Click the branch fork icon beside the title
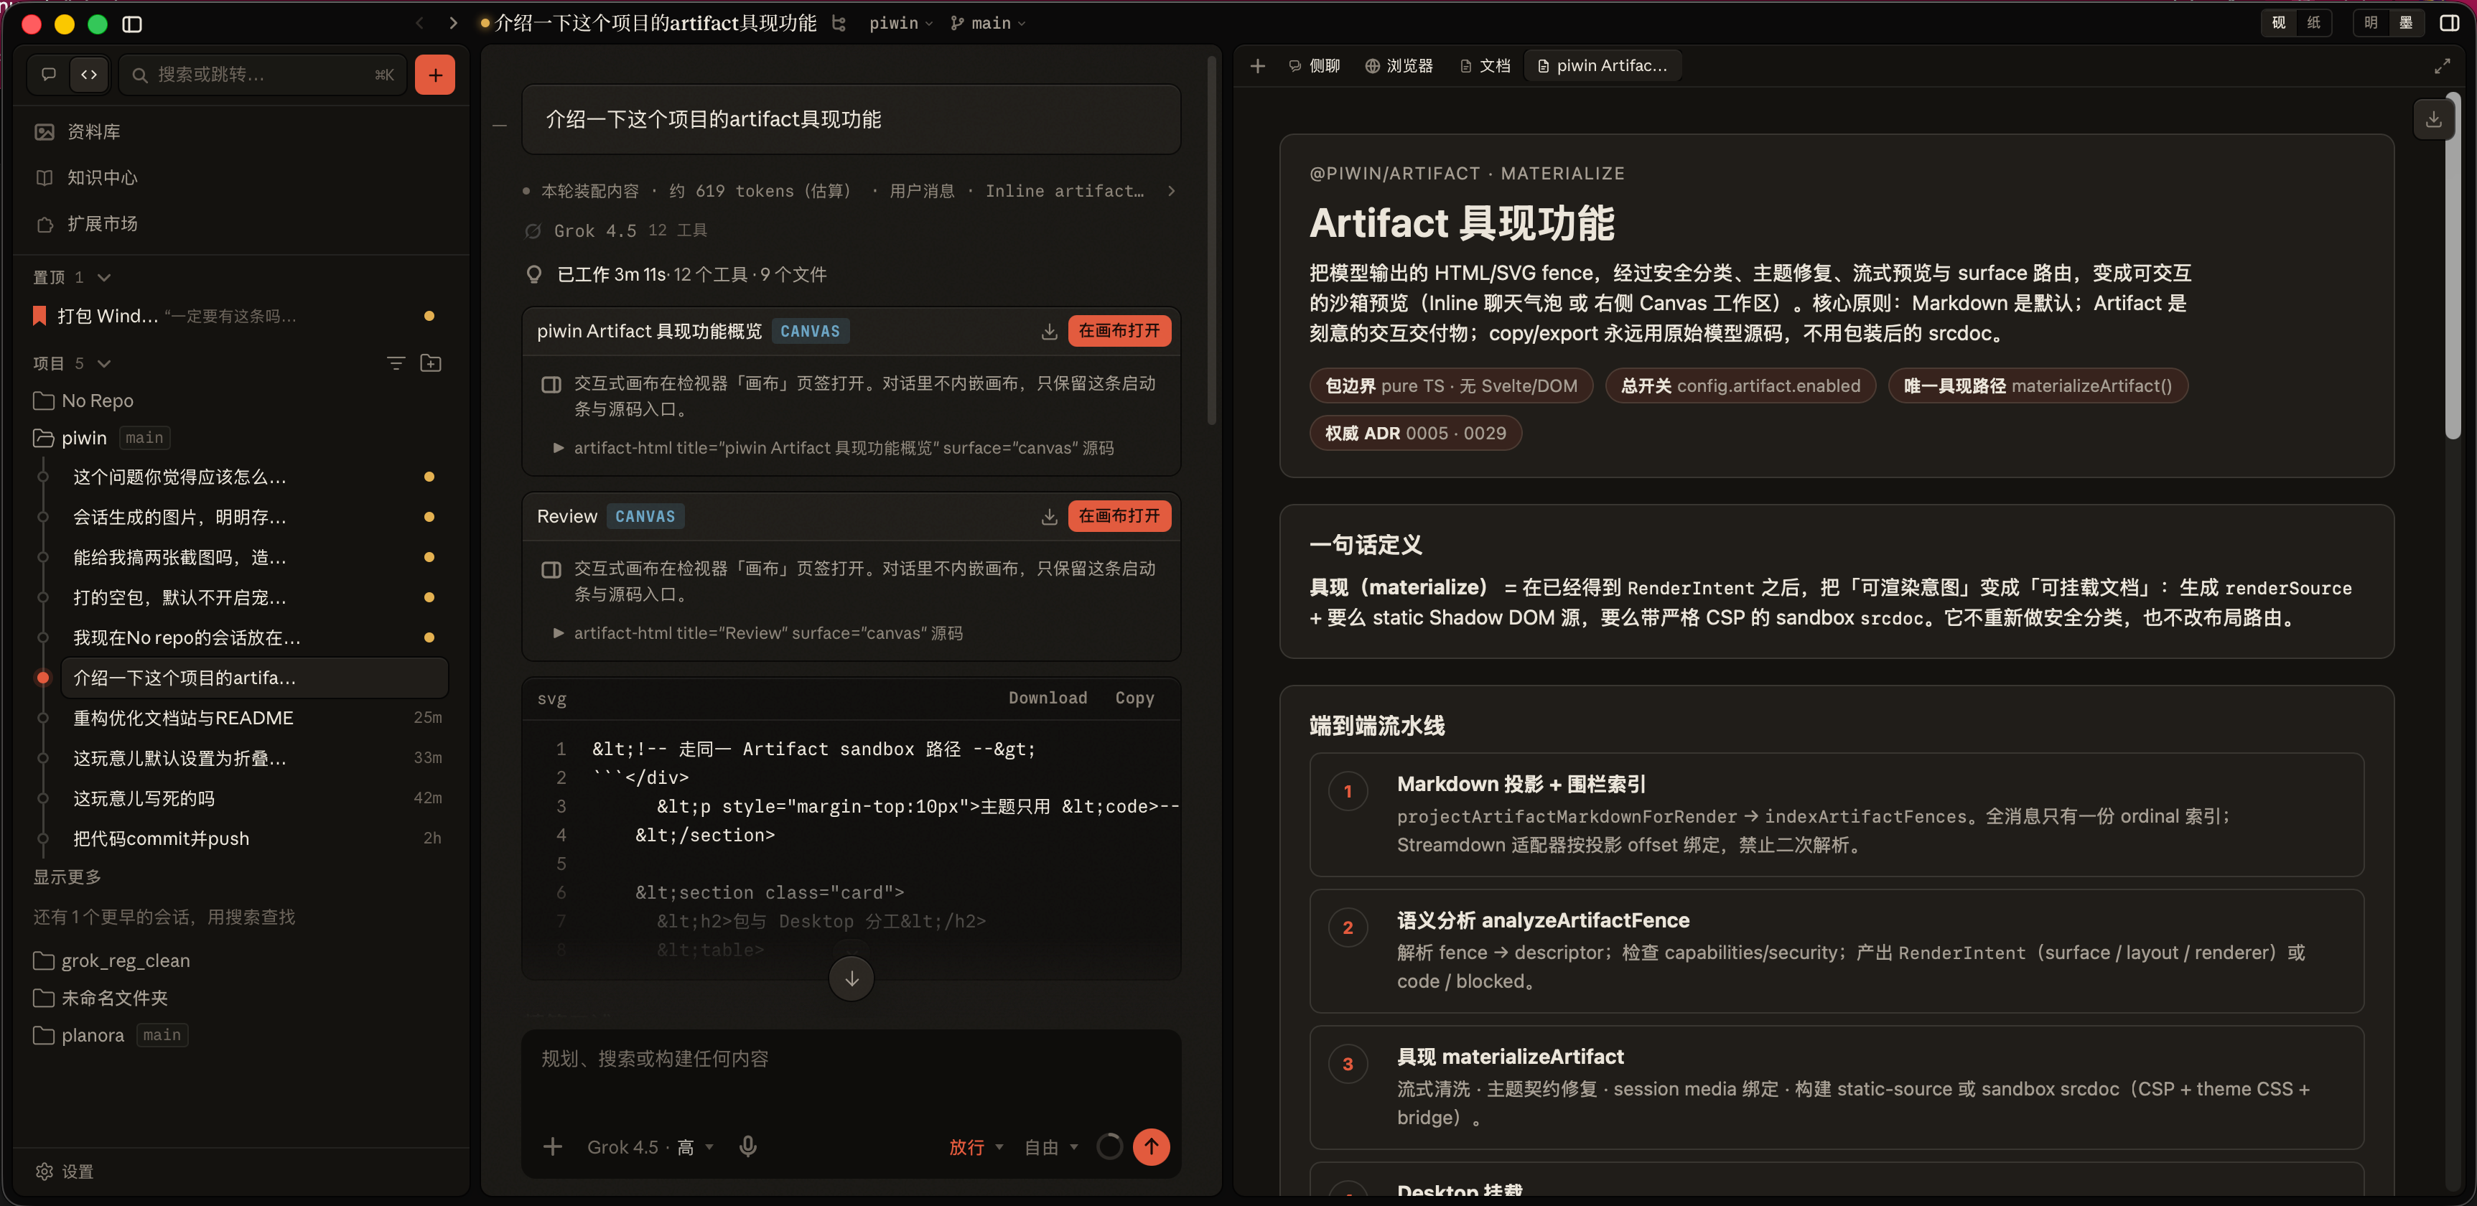 point(839,23)
